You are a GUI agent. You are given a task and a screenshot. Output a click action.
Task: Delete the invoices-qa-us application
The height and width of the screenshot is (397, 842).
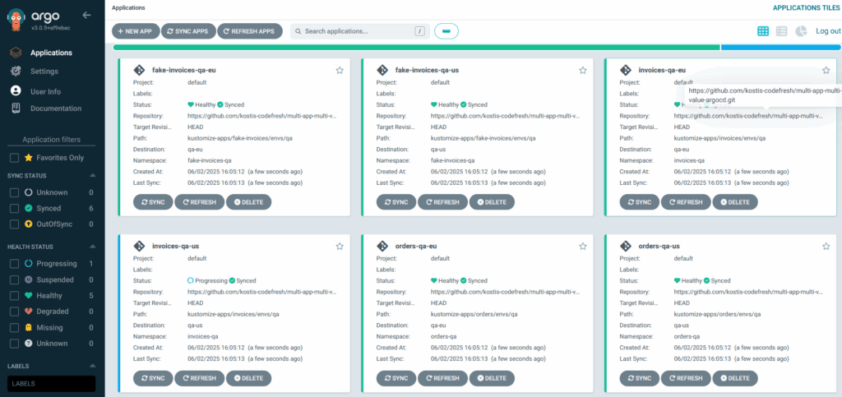tap(248, 378)
